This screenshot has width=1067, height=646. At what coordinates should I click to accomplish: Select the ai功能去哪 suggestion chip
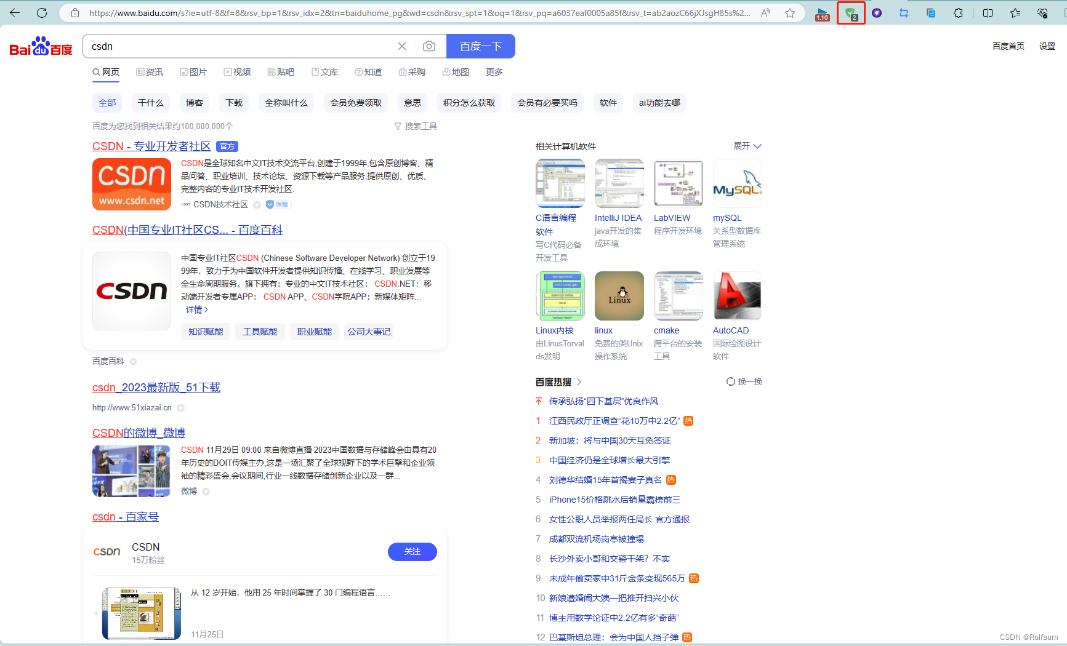pyautogui.click(x=659, y=103)
